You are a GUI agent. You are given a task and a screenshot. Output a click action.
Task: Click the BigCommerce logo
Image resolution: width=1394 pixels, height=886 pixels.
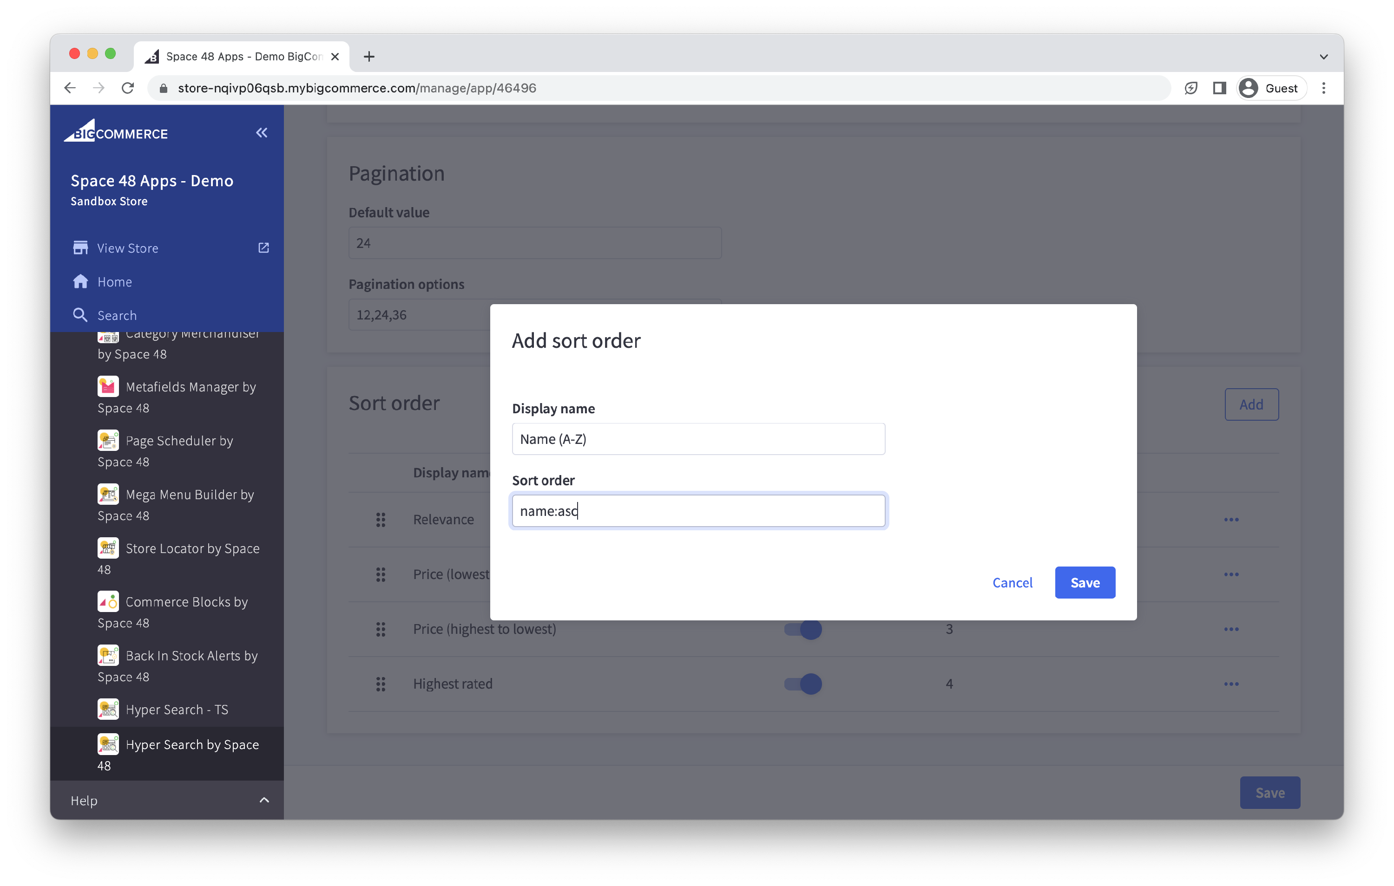tap(116, 131)
